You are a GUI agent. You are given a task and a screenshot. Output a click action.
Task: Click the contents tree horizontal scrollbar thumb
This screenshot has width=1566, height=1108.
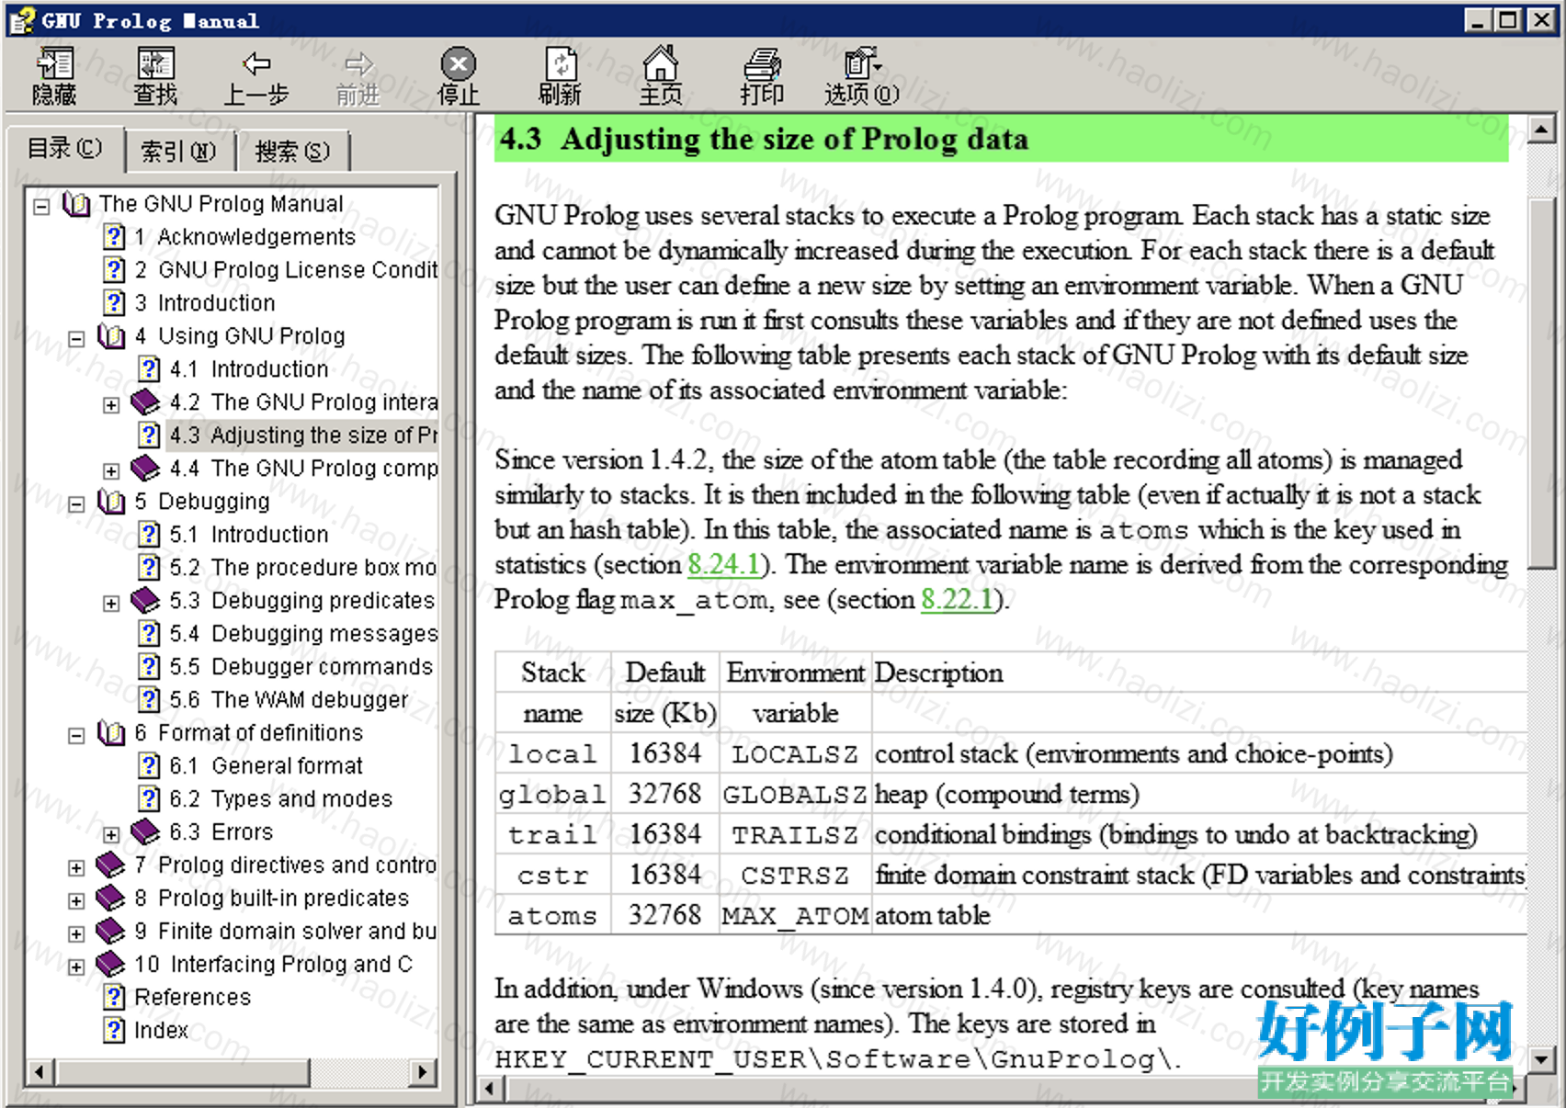(x=182, y=1071)
